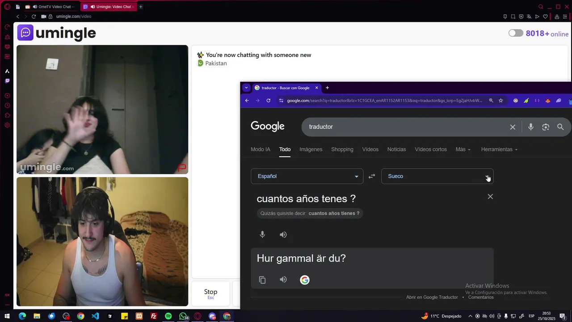
Task: Open Abrir en Google Traductor link
Action: [432, 297]
